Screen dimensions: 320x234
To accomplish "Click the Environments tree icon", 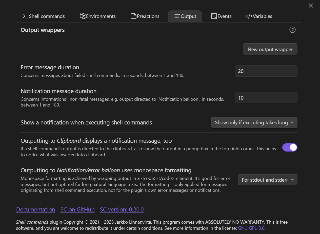I will tap(83, 16).
